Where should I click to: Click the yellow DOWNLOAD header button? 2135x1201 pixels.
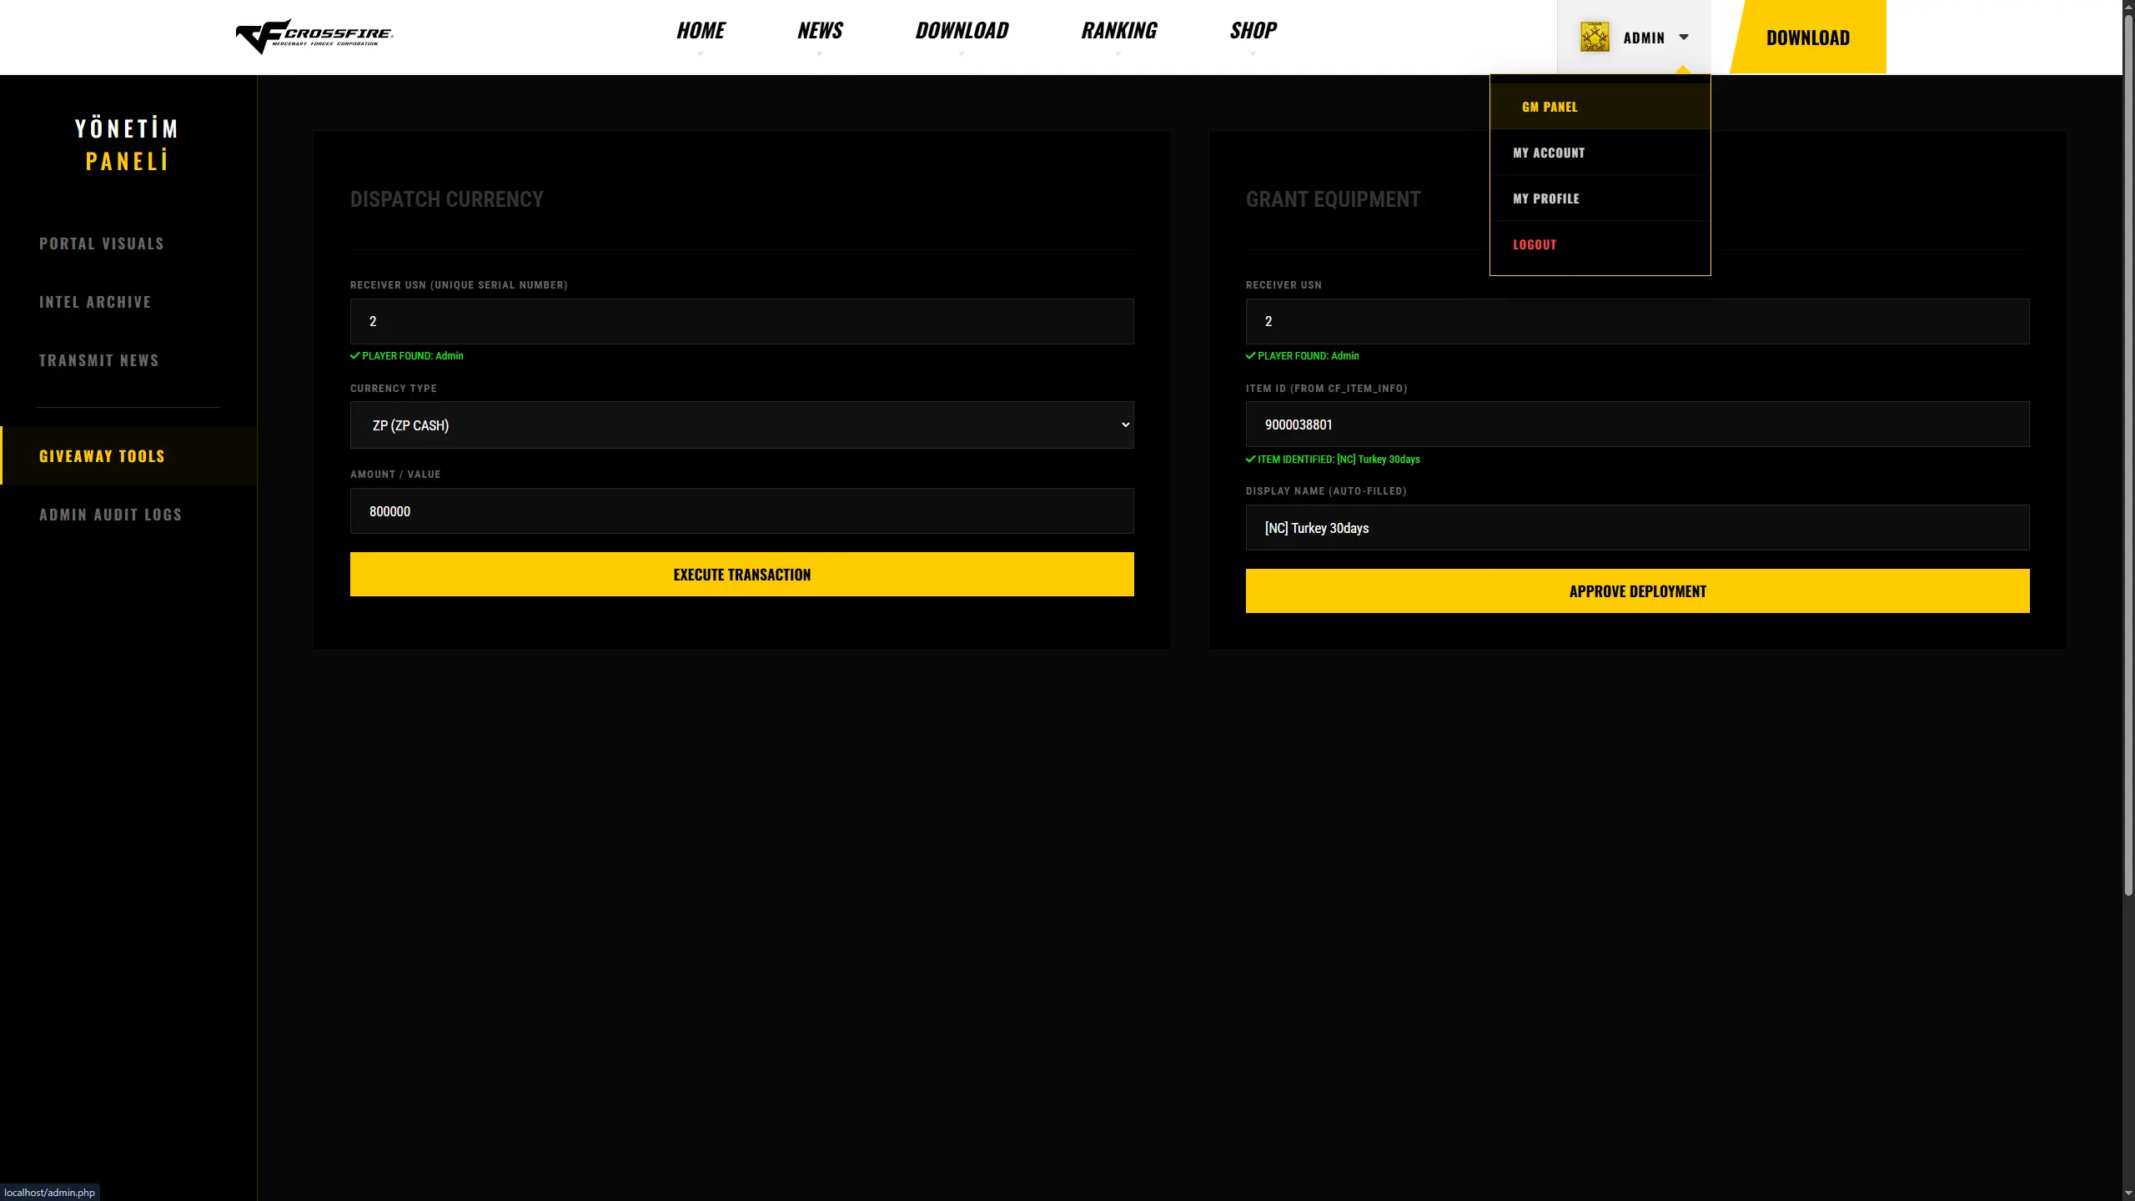click(x=1808, y=38)
